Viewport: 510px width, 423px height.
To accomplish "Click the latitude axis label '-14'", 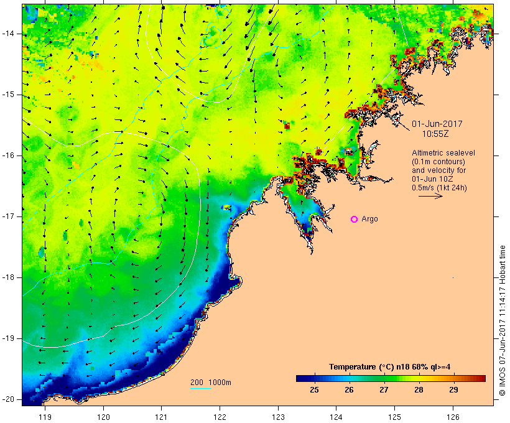I will click(8, 34).
